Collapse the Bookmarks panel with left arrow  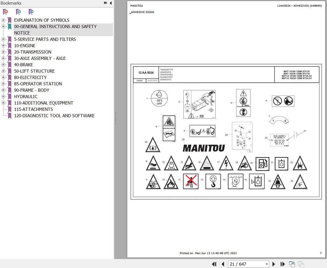110,3
